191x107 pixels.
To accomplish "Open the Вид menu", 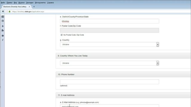I will tap(15, 3).
